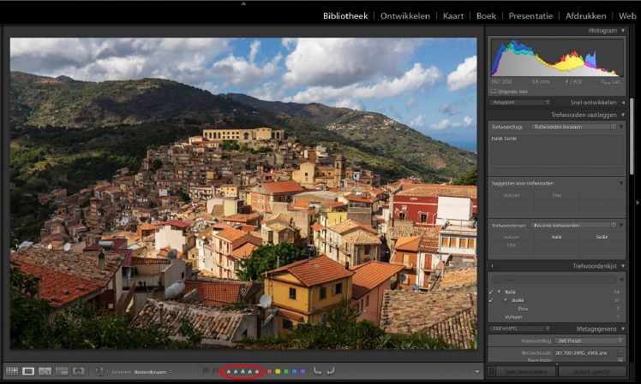
Task: Open Compare view (XY) icon
Action: point(45,371)
